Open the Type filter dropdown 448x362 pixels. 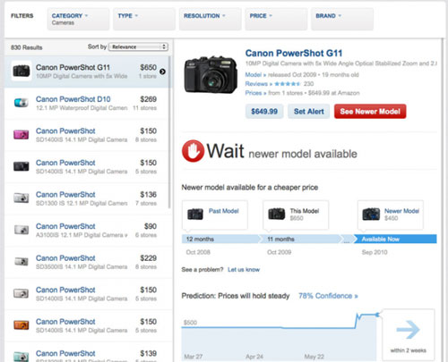[144, 19]
